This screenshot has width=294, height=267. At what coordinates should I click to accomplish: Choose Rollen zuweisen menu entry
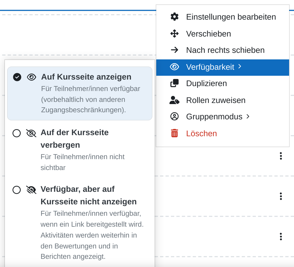tap(223, 100)
